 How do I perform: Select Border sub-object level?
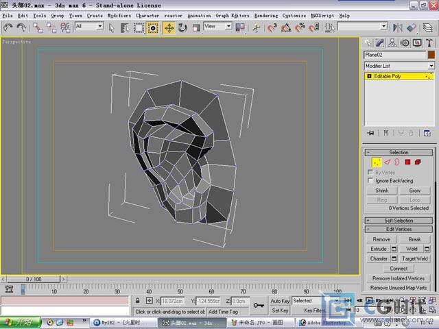tap(396, 162)
